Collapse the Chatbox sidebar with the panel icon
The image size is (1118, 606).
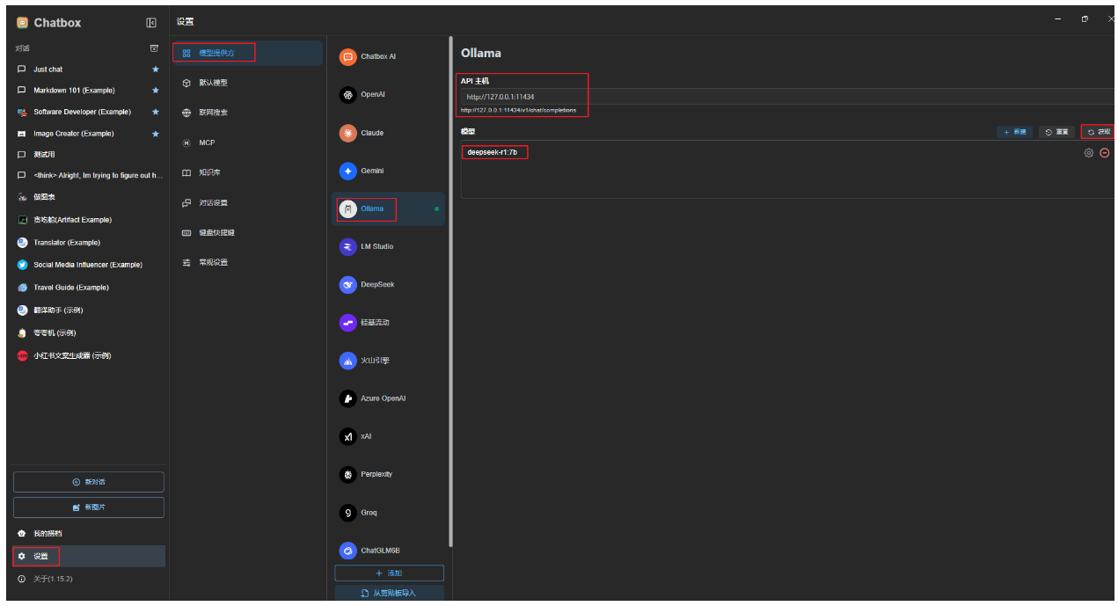151,23
